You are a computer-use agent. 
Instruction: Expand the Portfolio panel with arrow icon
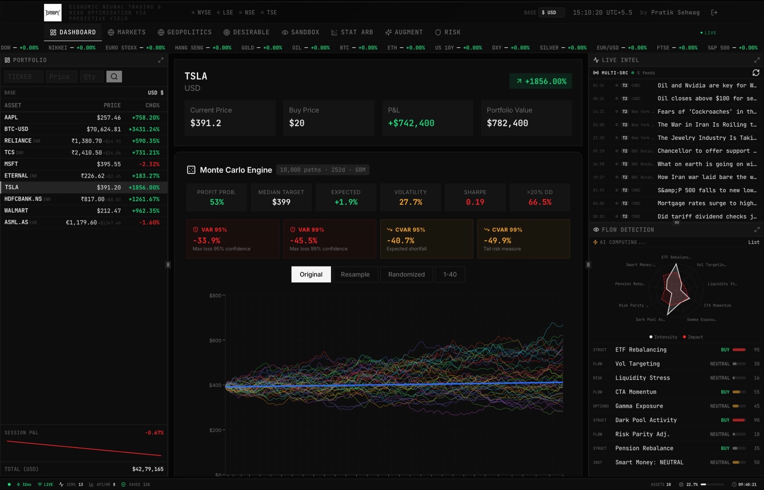coord(161,60)
